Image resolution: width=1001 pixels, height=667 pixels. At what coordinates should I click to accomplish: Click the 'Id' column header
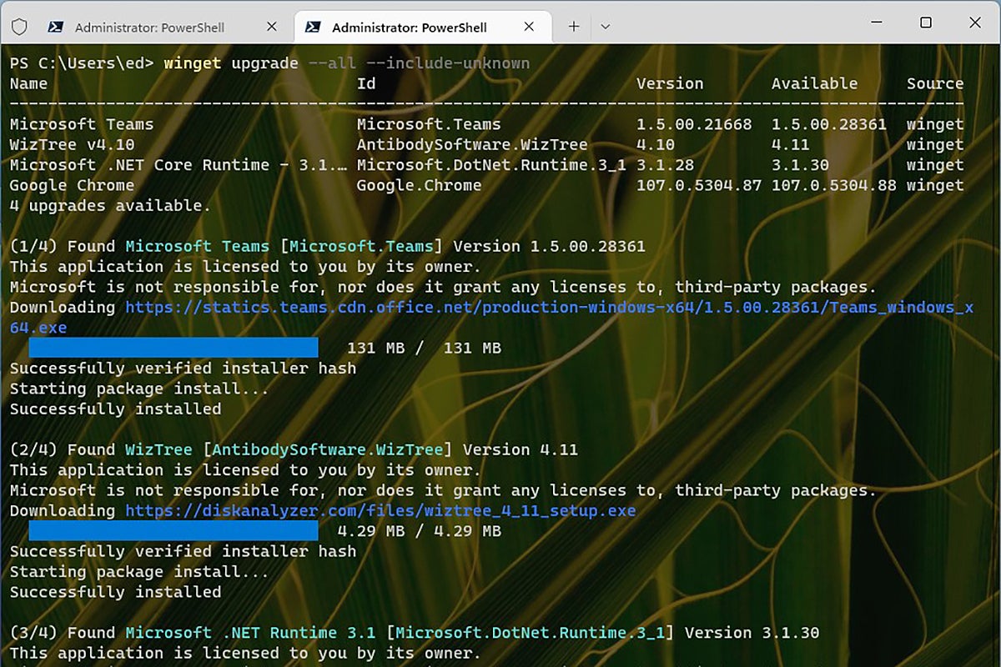(366, 83)
